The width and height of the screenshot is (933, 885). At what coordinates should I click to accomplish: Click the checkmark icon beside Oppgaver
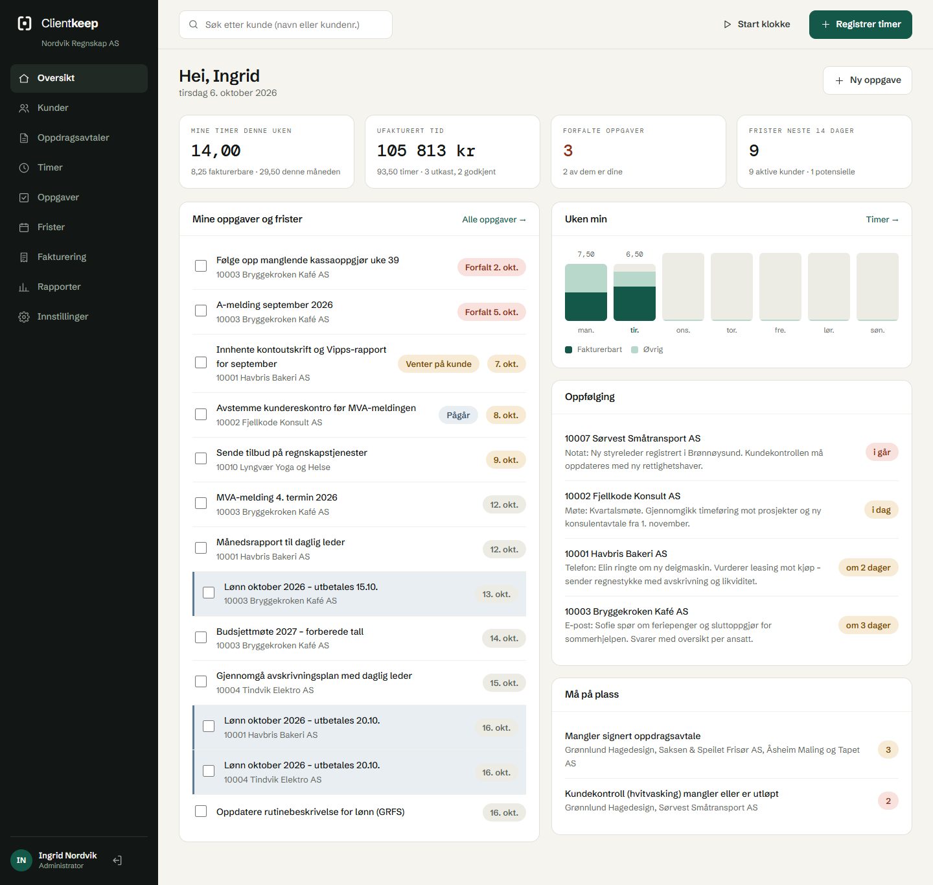point(24,198)
